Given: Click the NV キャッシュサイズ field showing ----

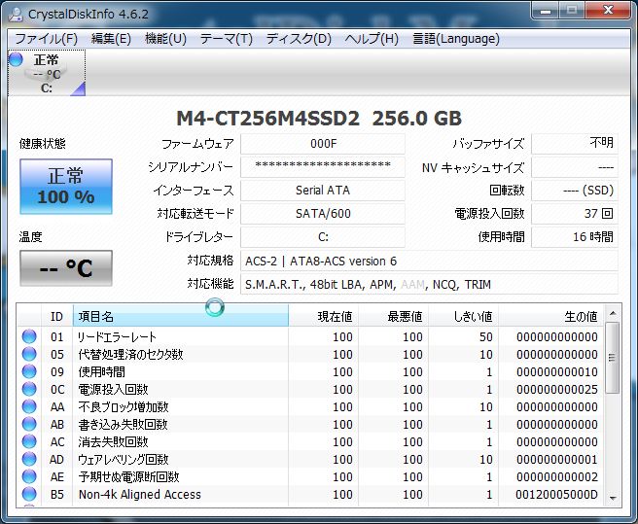Looking at the screenshot, I should pyautogui.click(x=575, y=167).
